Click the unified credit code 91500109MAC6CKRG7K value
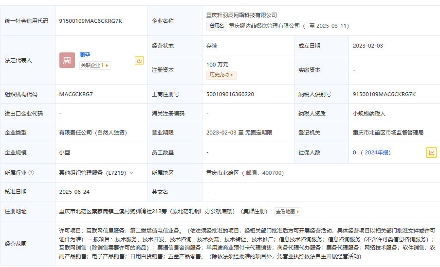 [91, 21]
